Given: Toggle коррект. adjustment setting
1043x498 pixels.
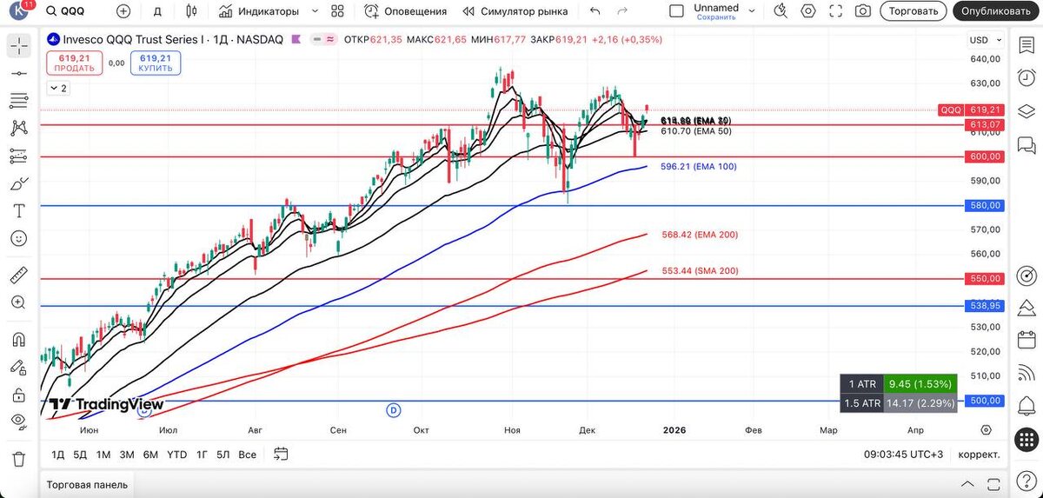Looking at the screenshot, I should point(979,455).
